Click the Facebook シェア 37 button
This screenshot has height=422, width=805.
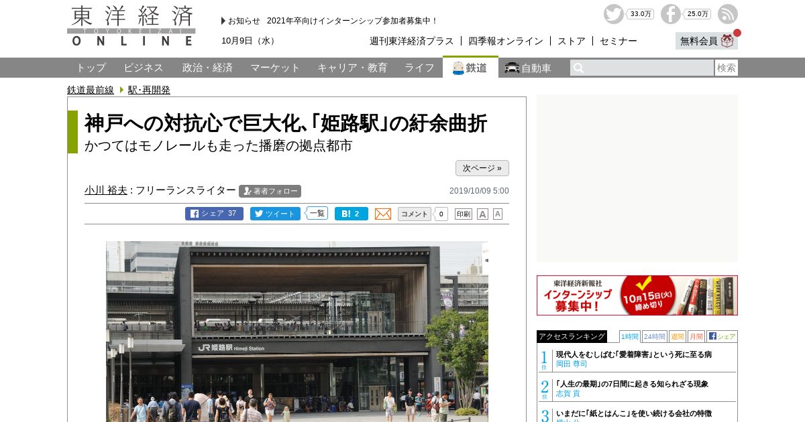[214, 214]
